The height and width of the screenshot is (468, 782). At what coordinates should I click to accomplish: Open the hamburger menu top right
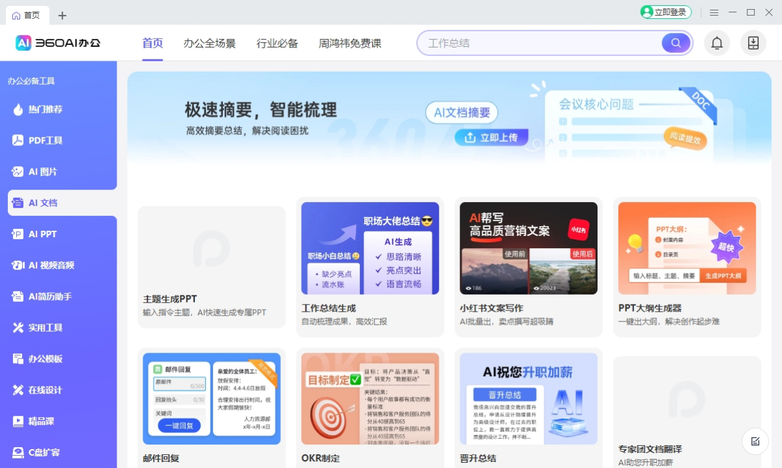click(714, 12)
